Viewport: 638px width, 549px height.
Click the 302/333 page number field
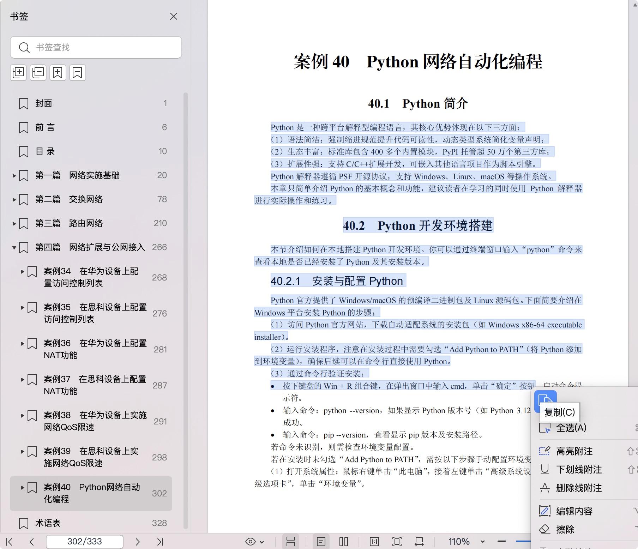[85, 542]
